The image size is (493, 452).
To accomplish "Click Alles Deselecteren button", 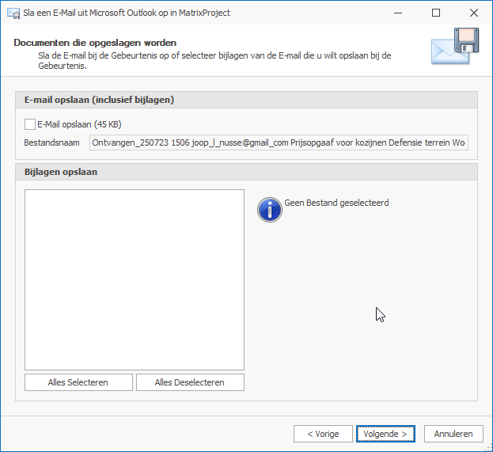I will tap(190, 382).
